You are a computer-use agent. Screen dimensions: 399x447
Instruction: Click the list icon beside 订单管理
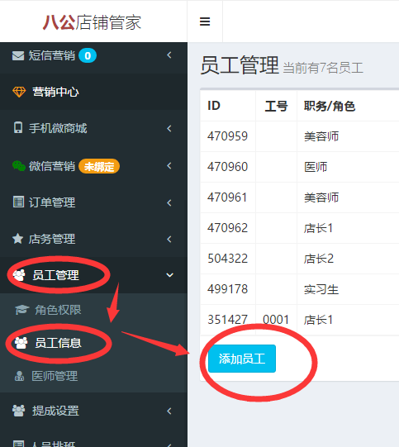pyautogui.click(x=18, y=202)
